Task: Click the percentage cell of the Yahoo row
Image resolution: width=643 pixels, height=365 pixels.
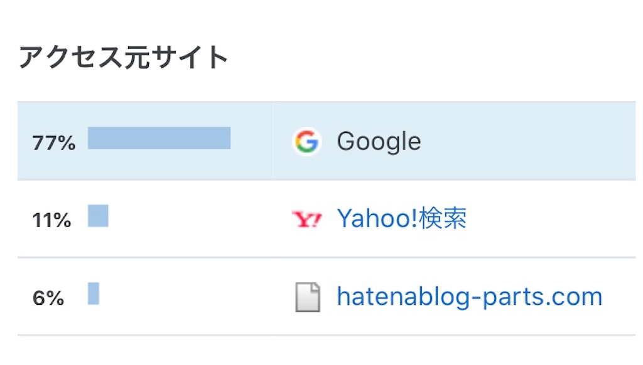Action: pyautogui.click(x=145, y=219)
